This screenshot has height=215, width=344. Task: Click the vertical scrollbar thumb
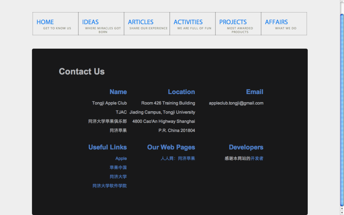click(342, 110)
